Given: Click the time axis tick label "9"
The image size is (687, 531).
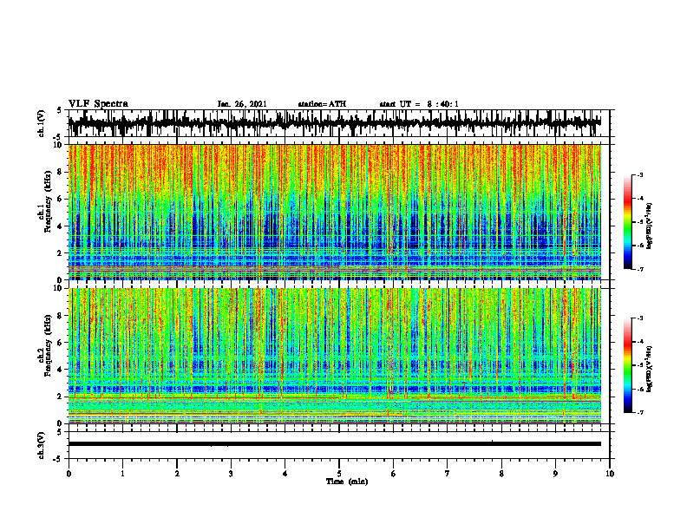Looking at the screenshot, I should [x=555, y=474].
